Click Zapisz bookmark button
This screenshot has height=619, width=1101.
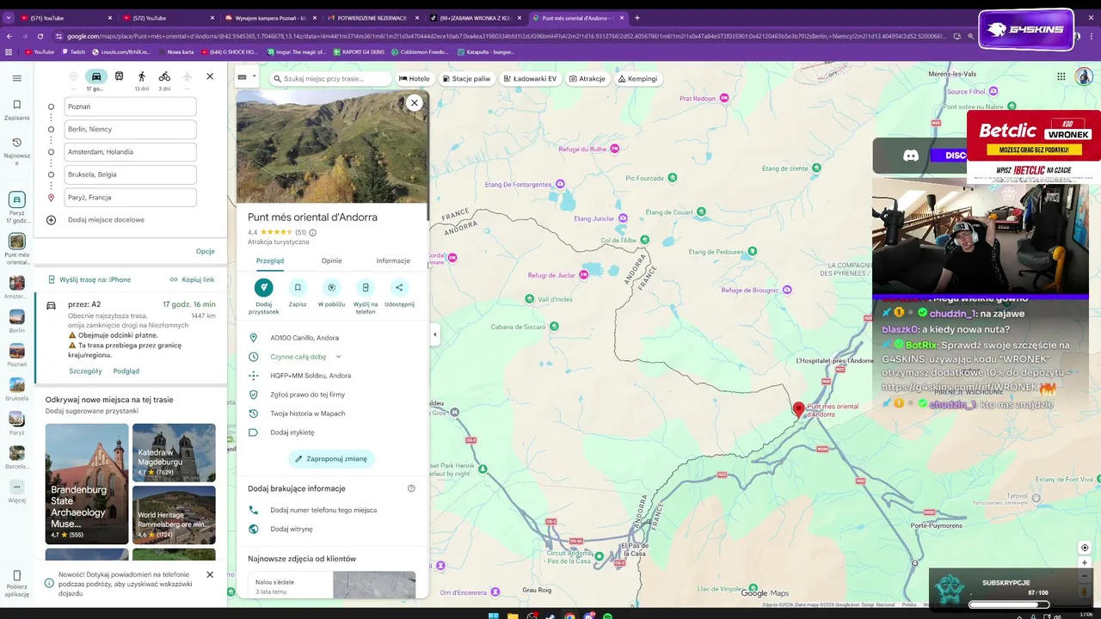click(x=298, y=292)
